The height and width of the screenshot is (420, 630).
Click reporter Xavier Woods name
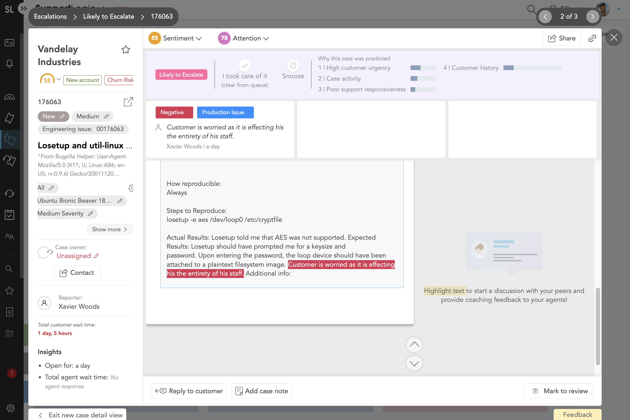pos(79,306)
